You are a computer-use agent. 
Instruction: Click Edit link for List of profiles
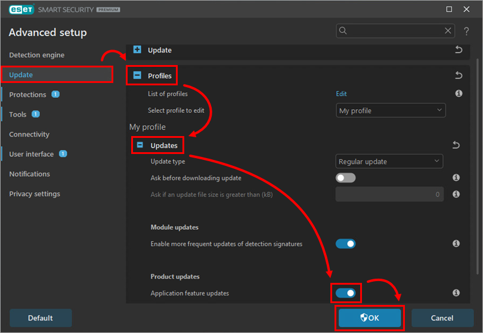[341, 94]
